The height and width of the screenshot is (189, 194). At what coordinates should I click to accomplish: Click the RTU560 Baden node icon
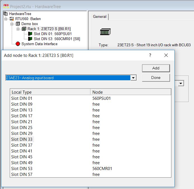coord(12,19)
